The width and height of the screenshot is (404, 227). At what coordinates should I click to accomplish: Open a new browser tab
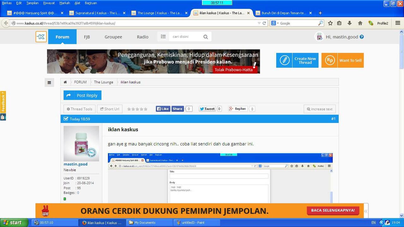coord(320,13)
